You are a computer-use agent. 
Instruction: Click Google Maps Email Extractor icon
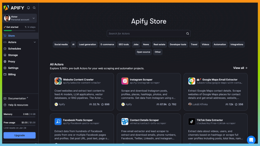[192, 81]
